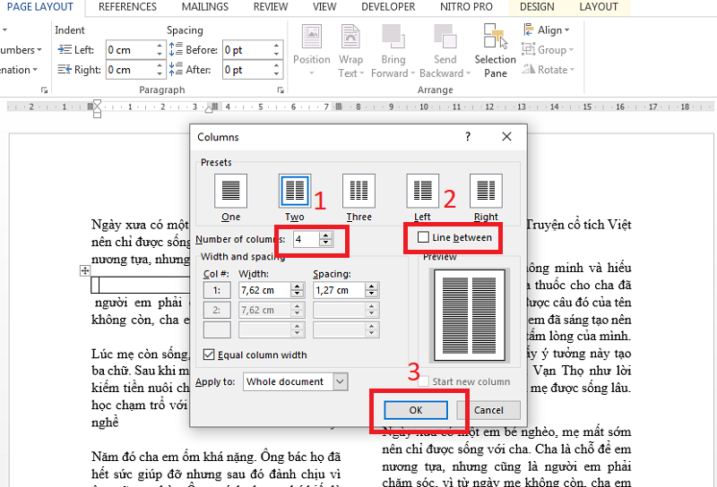Image resolution: width=717 pixels, height=487 pixels.
Task: Switch to the Mailings tab
Action: tap(205, 7)
